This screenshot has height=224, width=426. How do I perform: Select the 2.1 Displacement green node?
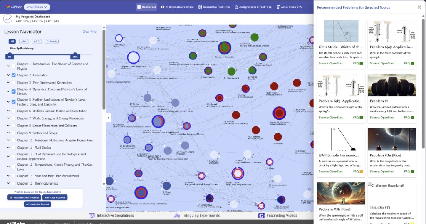point(231,71)
